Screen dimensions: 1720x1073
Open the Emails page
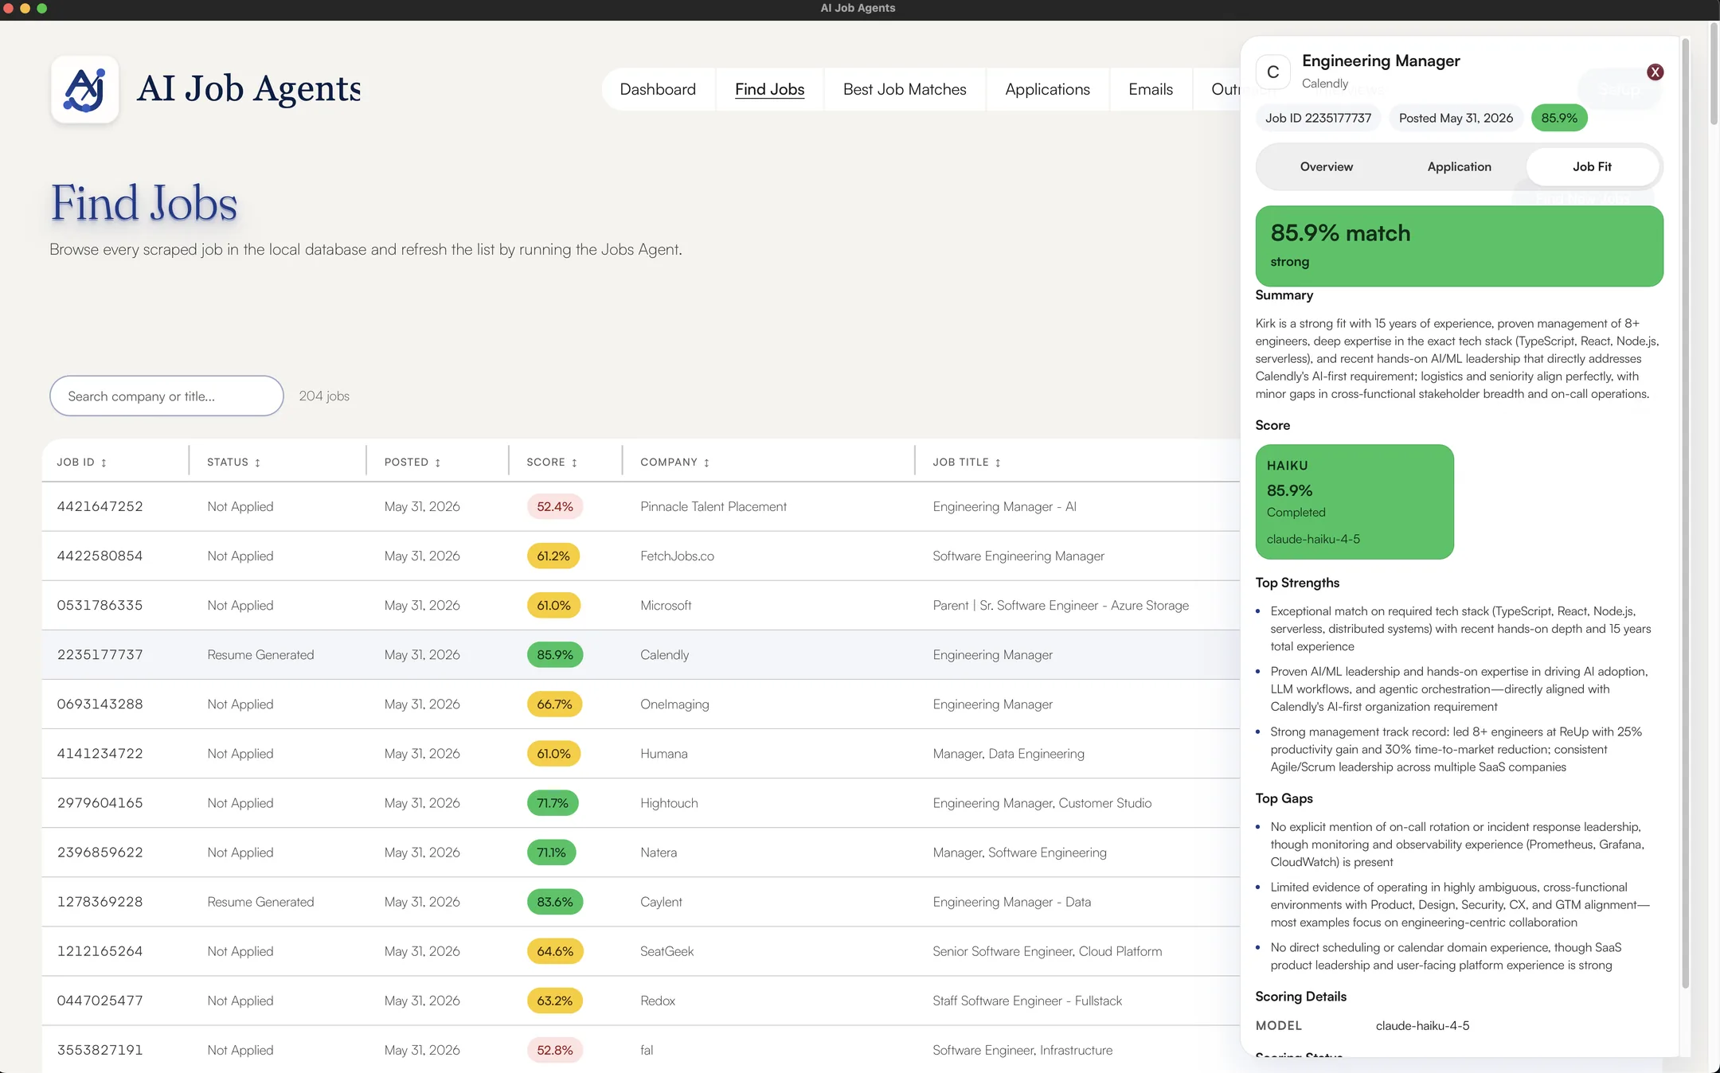click(1151, 89)
